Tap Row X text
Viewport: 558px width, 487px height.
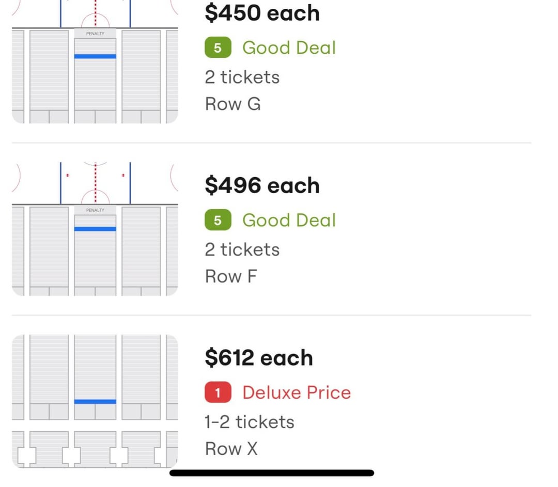[231, 449]
